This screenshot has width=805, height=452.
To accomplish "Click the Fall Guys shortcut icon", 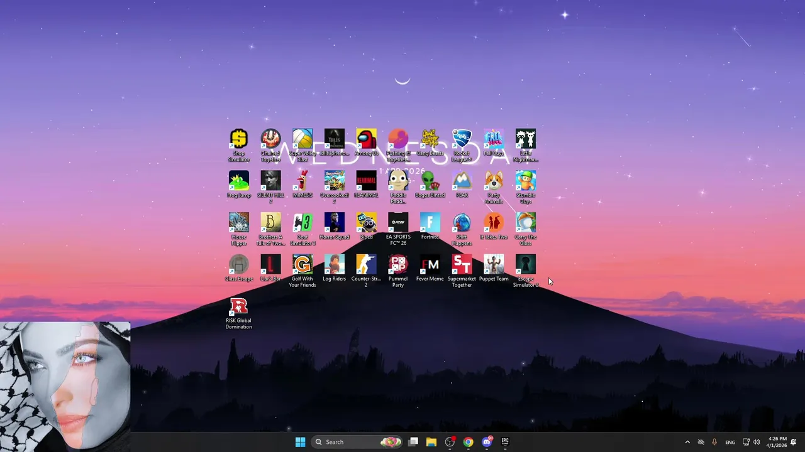I will [x=494, y=139].
